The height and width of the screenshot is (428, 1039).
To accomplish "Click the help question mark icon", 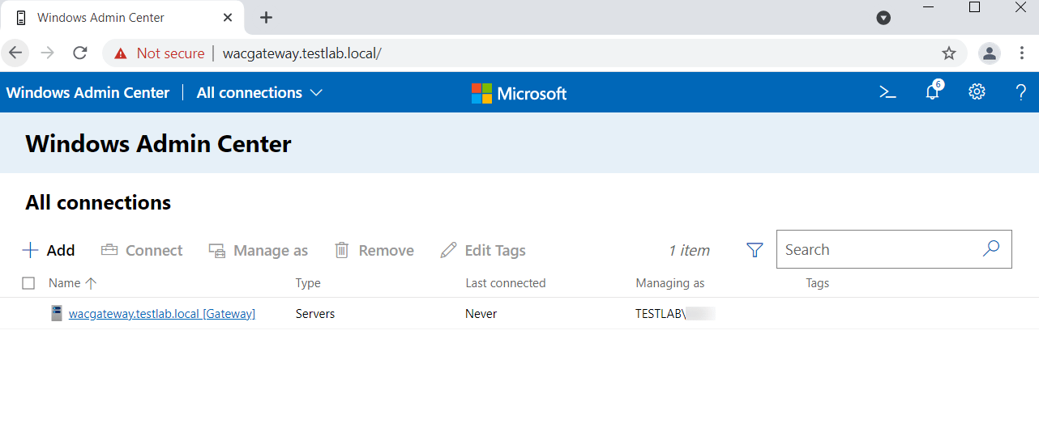I will click(1021, 92).
